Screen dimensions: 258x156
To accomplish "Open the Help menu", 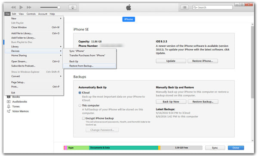I will click(52, 14).
